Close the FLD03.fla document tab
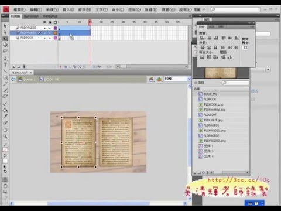Screen dimensions: 281x211 [30, 73]
